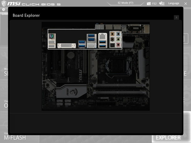Close the Board Explorer dialog

click(176, 17)
